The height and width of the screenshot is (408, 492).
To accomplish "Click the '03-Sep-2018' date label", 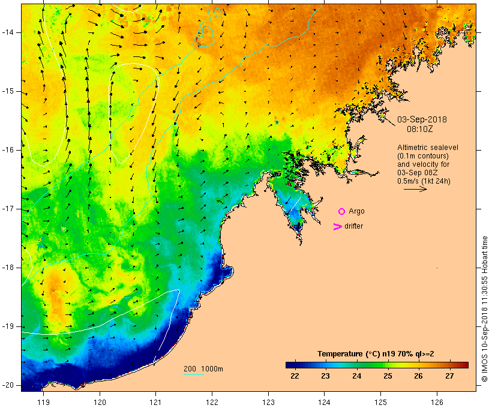I will point(422,119).
